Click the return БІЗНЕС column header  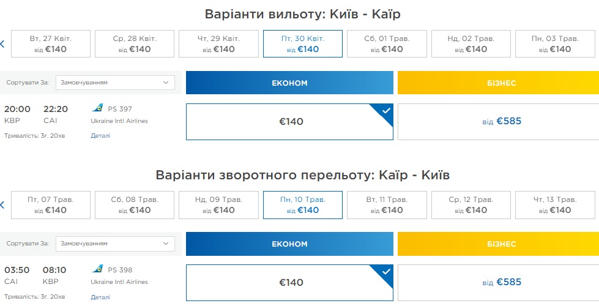[497, 244]
